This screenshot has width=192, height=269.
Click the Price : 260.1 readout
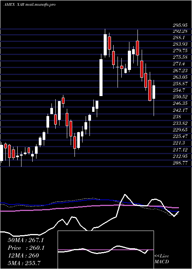pyautogui.click(x=26, y=248)
